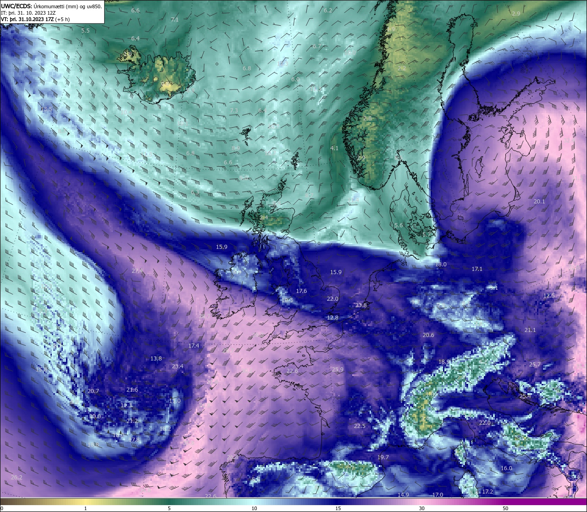
Task: Click the 23.4 value label
Action: pyautogui.click(x=177, y=366)
